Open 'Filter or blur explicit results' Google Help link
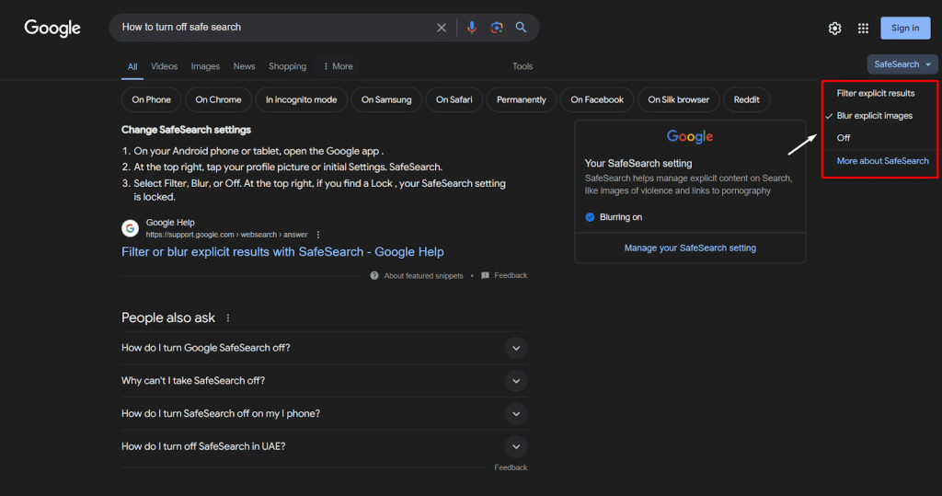This screenshot has height=496, width=942. pos(282,252)
